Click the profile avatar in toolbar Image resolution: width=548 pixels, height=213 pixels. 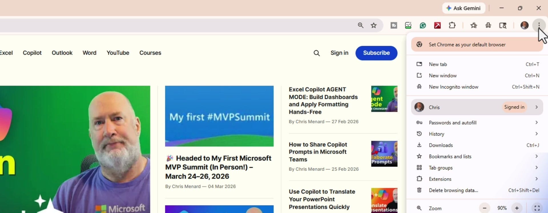(524, 25)
